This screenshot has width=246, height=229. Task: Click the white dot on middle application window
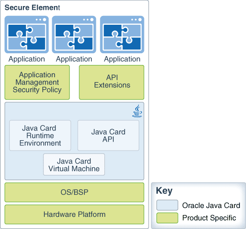(92, 20)
